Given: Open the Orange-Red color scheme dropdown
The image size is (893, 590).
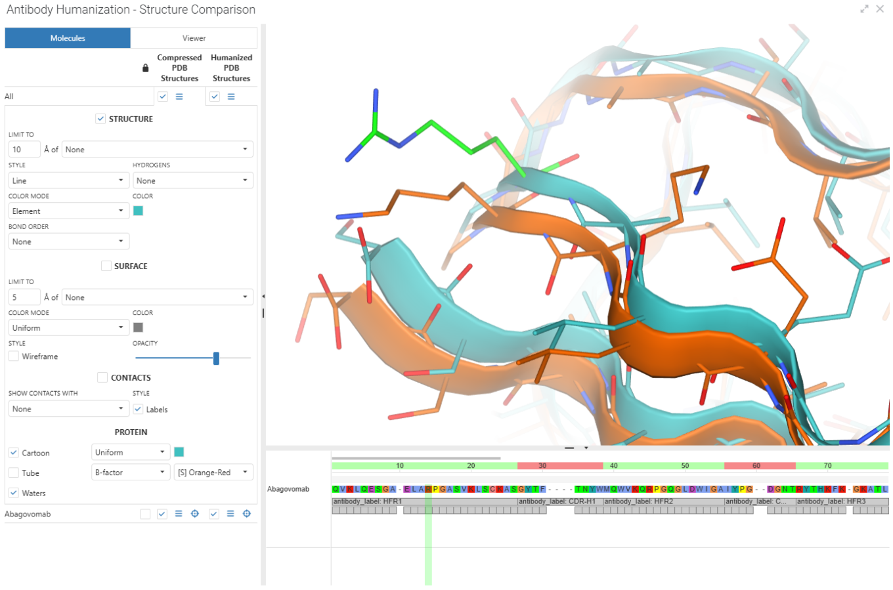Looking at the screenshot, I should [213, 473].
